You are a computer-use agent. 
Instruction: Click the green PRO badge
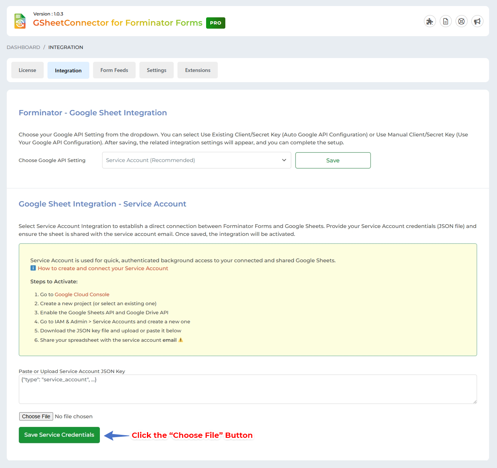point(215,23)
